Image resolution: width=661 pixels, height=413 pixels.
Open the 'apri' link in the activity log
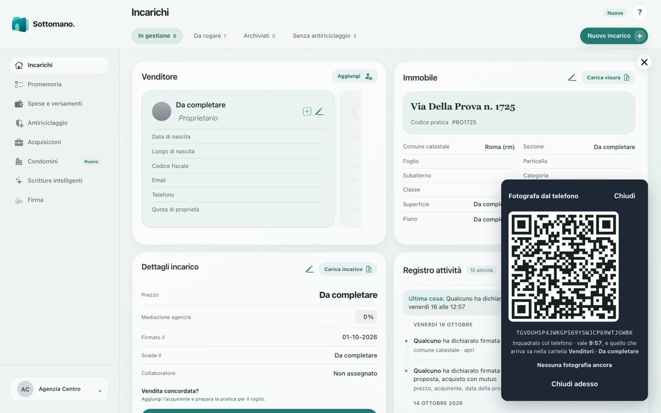tap(469, 350)
